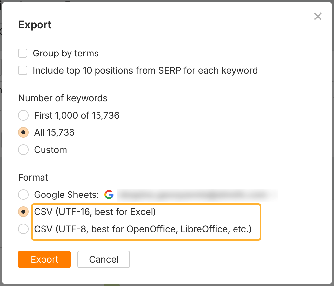Select First 1,000 of 15,736 keywords
The image size is (334, 286).
(x=23, y=115)
